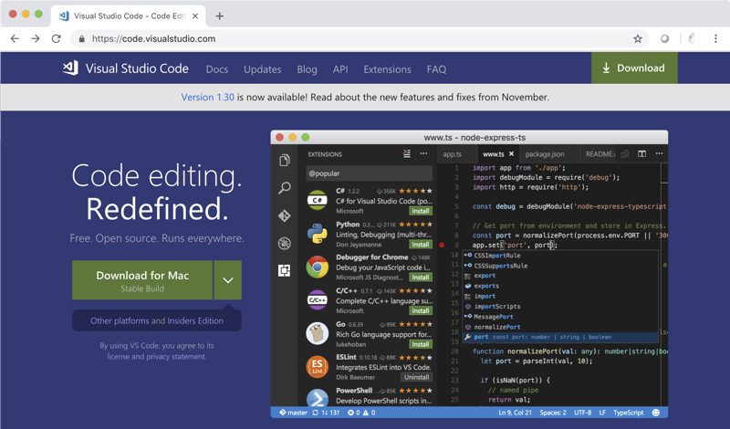
Task: Open editor more actions ellipsis
Action: tap(659, 153)
